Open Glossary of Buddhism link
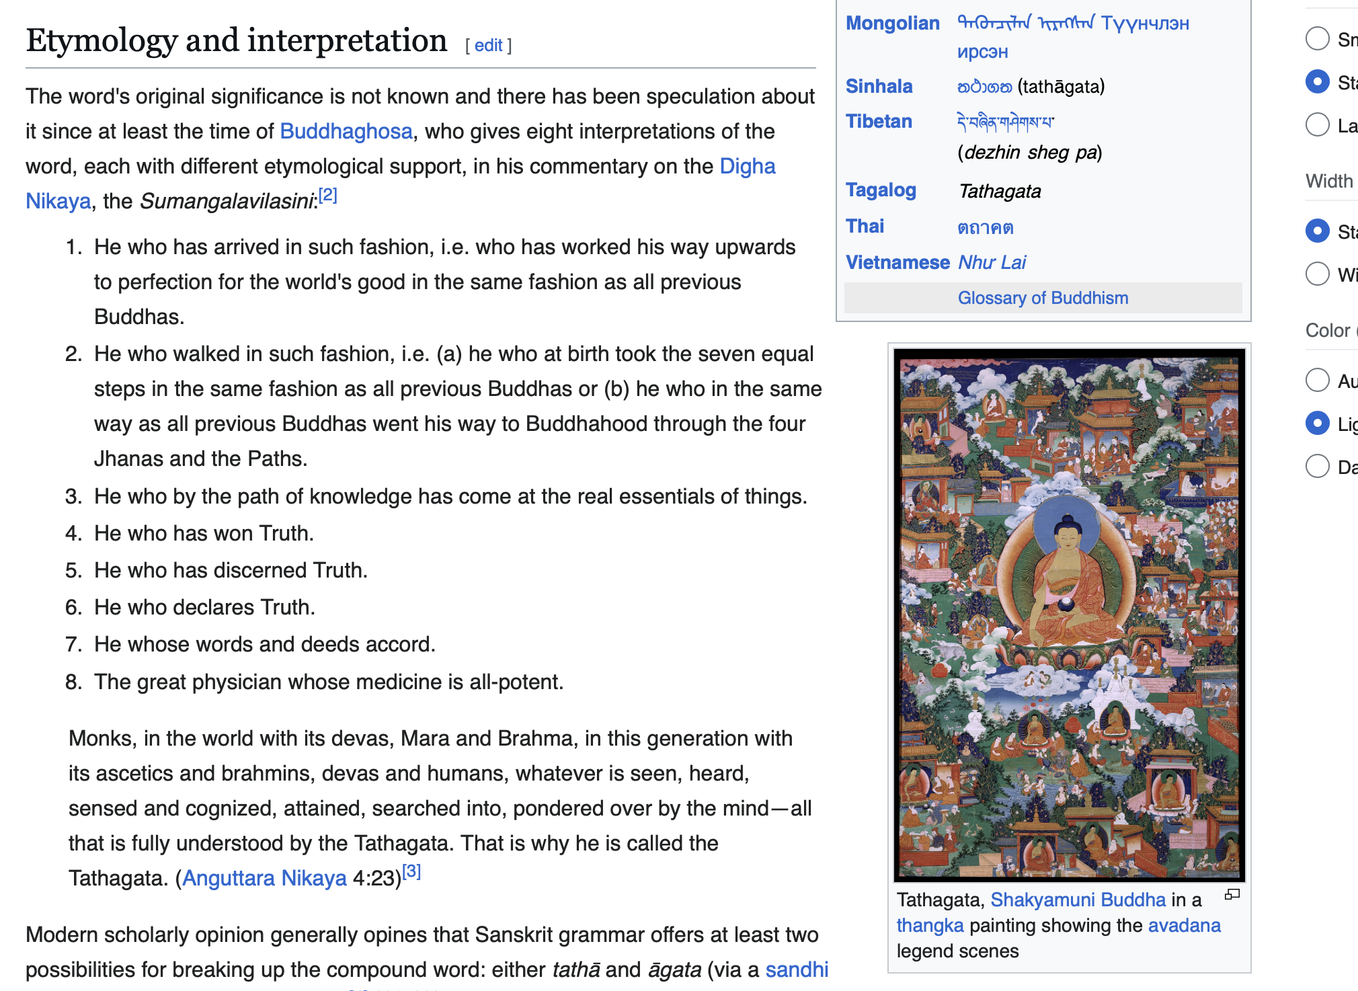 tap(1043, 298)
